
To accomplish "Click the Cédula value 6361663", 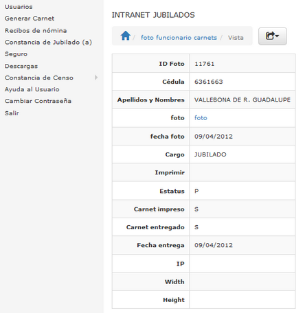I will (x=209, y=82).
